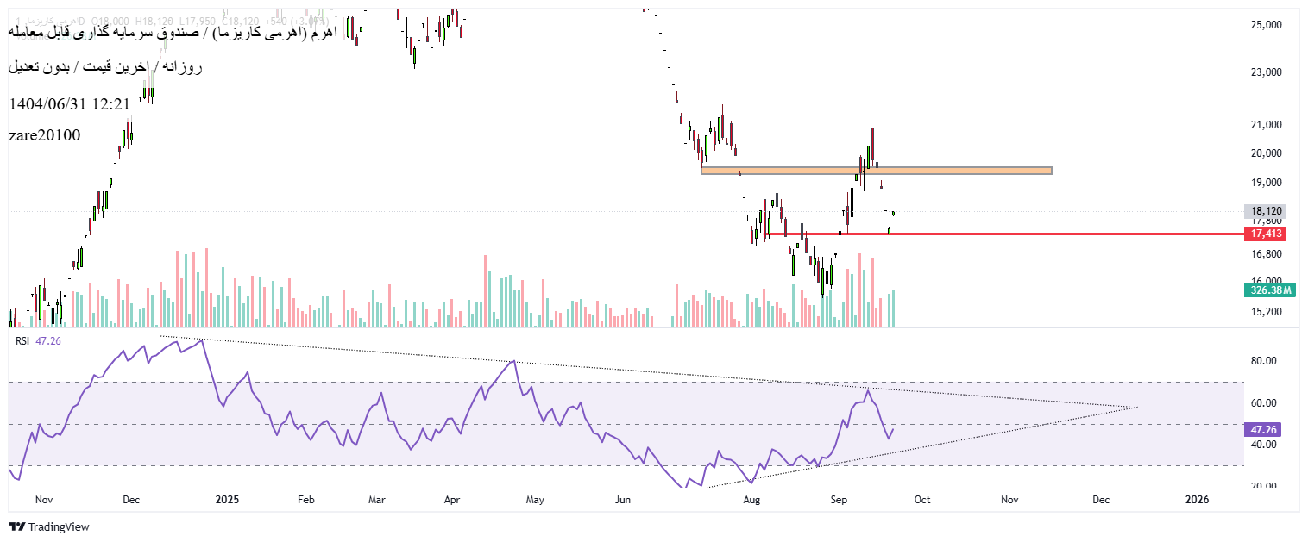Click the Sep label on time axis
Viewport: 1308px width, 542px height.
click(840, 500)
